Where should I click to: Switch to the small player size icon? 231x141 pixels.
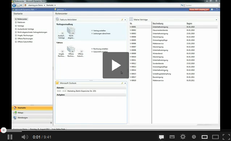[x=205, y=137]
